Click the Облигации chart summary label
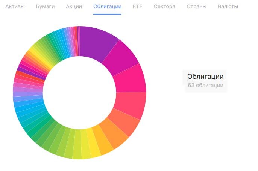The width and height of the screenshot is (258, 171). pyautogui.click(x=205, y=76)
